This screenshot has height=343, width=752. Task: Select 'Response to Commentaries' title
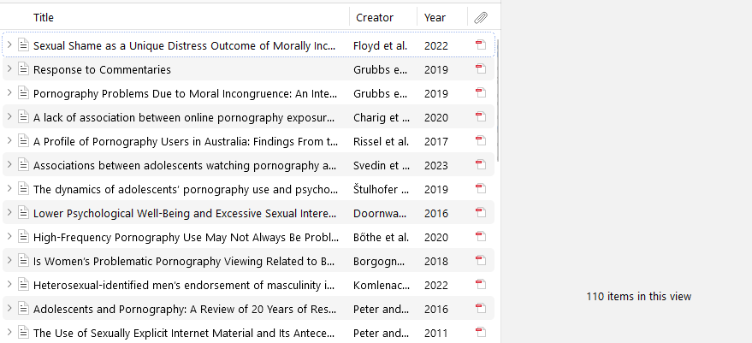click(x=102, y=69)
